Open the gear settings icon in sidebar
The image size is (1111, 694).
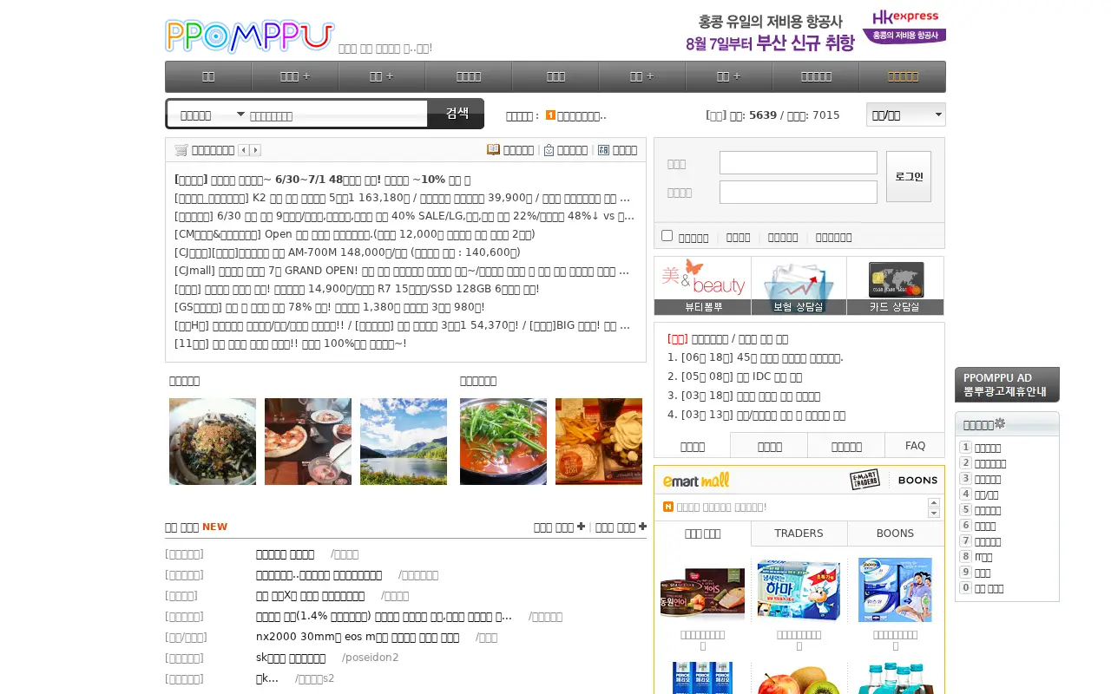pyautogui.click(x=1000, y=423)
